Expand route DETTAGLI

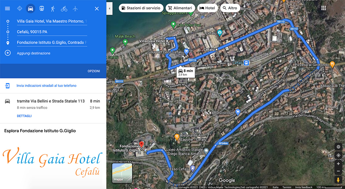point(24,116)
